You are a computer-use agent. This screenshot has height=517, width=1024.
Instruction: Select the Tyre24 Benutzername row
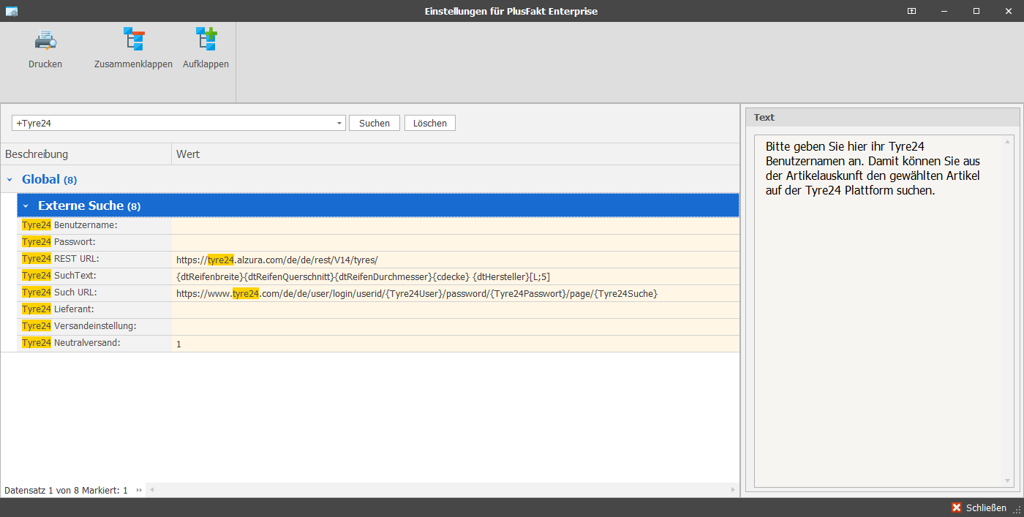(x=378, y=226)
